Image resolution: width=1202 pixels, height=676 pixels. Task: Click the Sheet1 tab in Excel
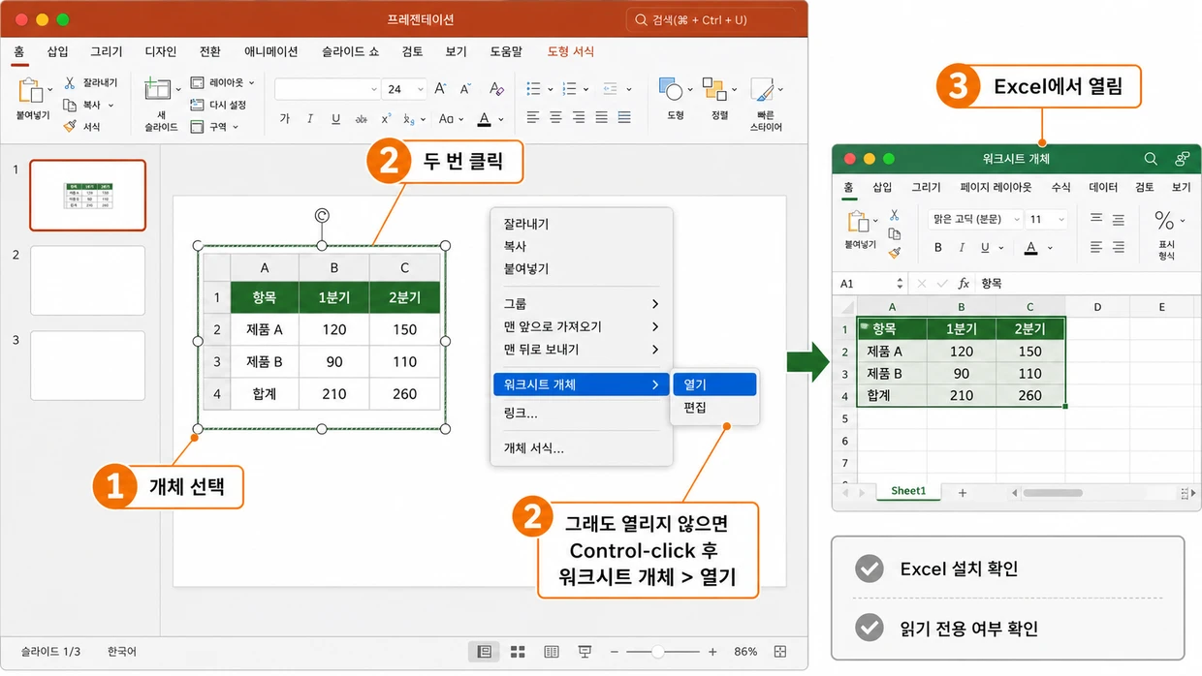(908, 492)
